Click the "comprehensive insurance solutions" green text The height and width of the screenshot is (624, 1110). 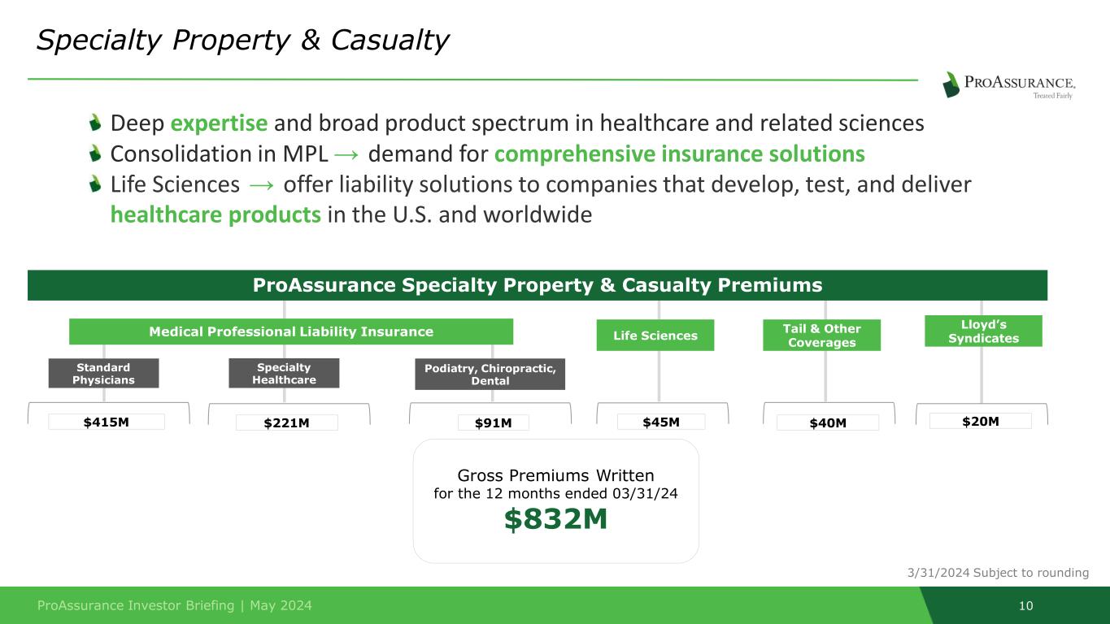(679, 154)
